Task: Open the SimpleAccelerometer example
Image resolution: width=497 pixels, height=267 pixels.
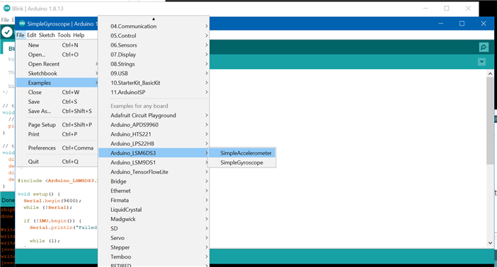Action: point(242,153)
